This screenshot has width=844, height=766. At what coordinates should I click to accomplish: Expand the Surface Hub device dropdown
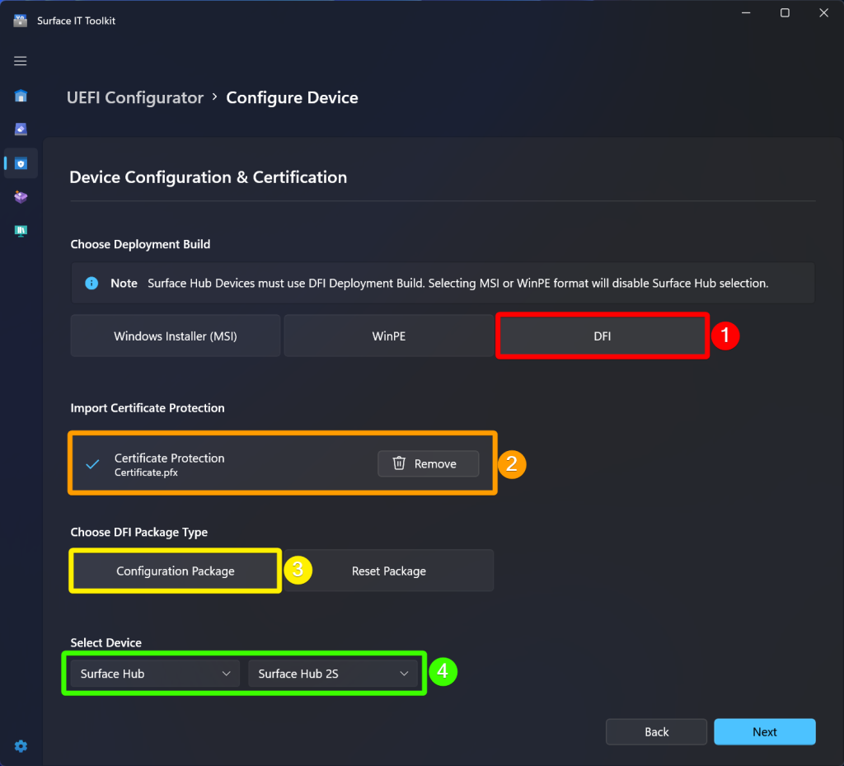[x=155, y=674]
